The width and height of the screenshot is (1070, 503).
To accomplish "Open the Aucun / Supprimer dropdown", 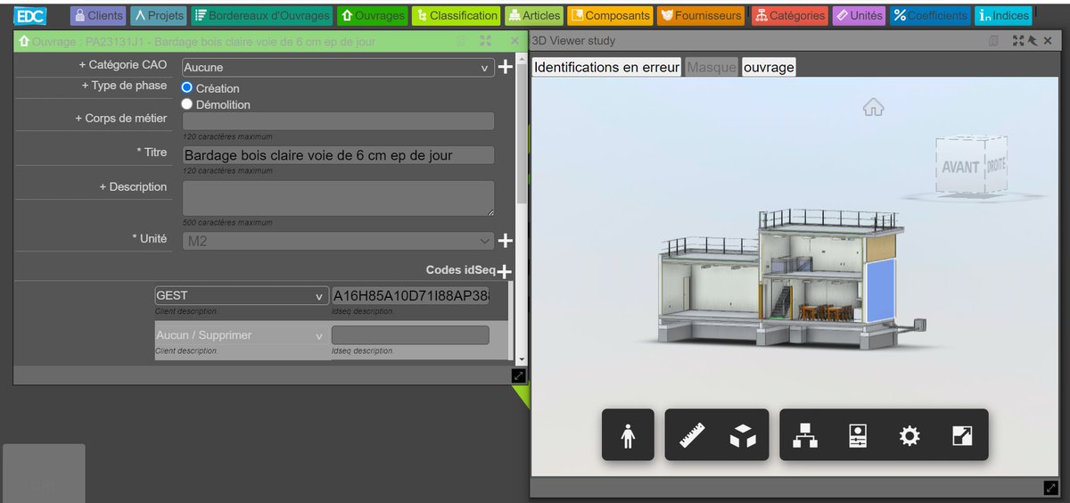I will point(242,335).
